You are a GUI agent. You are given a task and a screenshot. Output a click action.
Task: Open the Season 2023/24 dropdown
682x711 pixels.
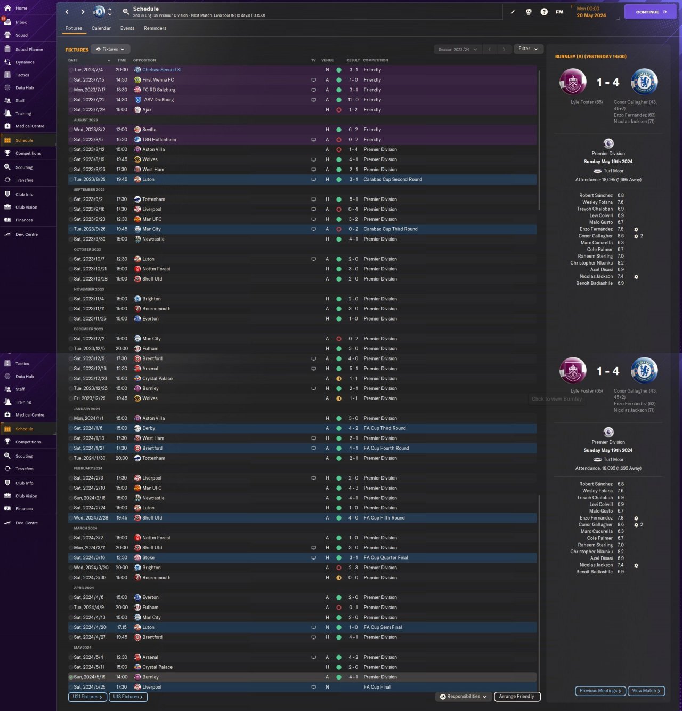click(x=457, y=49)
